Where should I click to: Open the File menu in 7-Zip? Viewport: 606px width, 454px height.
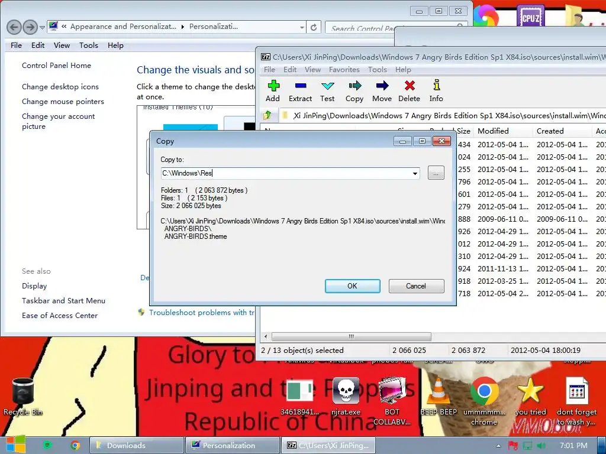pyautogui.click(x=269, y=70)
